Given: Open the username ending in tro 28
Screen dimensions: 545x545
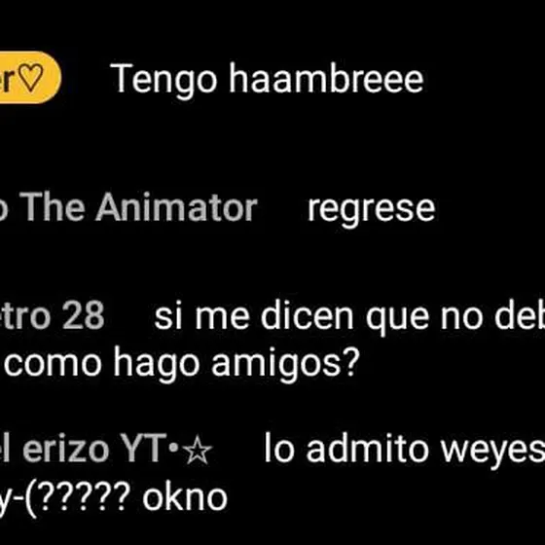Looking at the screenshot, I should [53, 315].
